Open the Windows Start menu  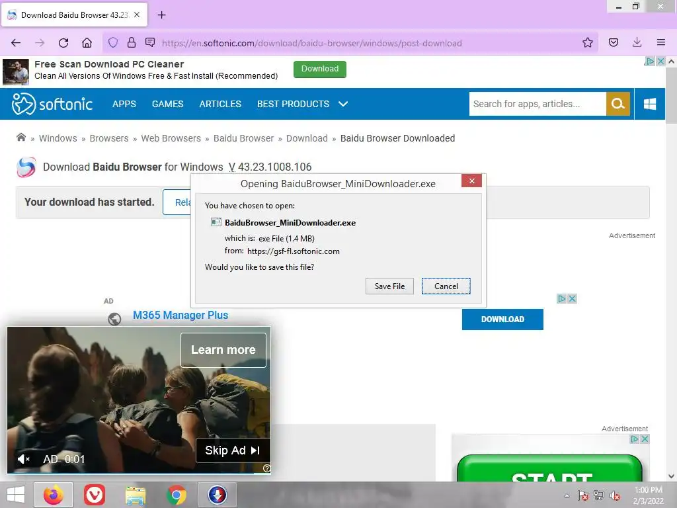pyautogui.click(x=16, y=495)
